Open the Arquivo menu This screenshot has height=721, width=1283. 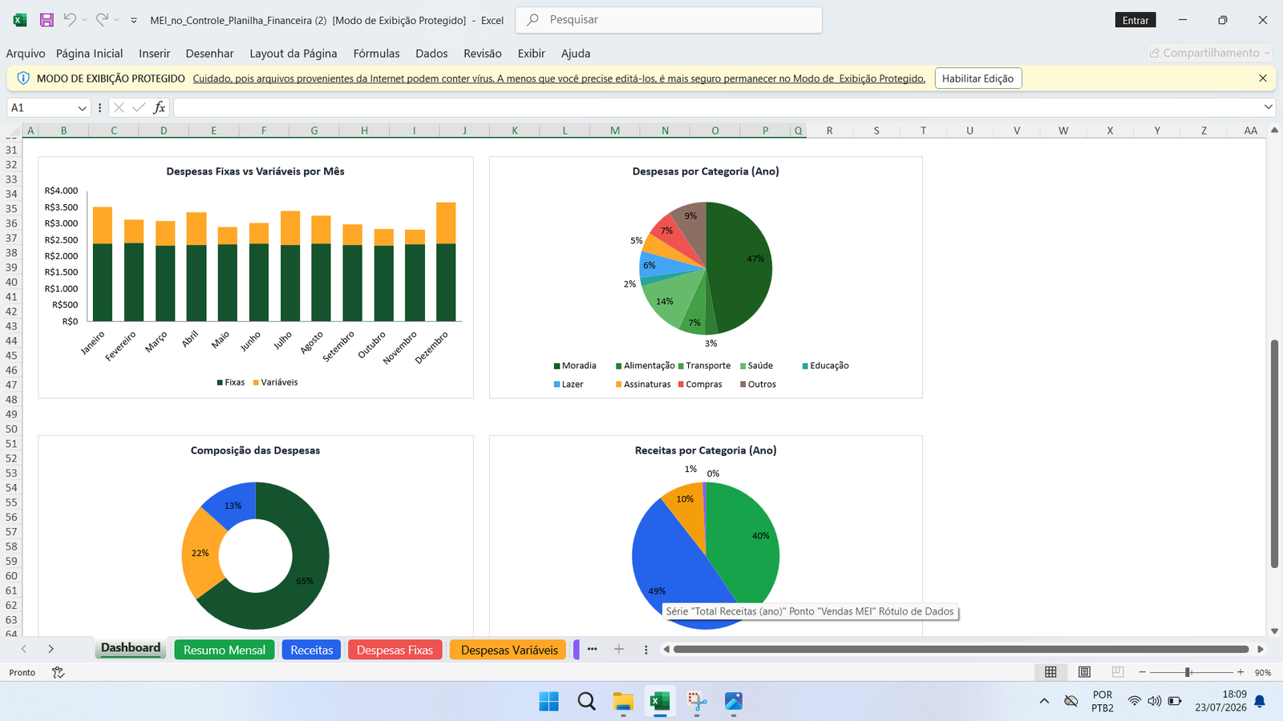[26, 54]
